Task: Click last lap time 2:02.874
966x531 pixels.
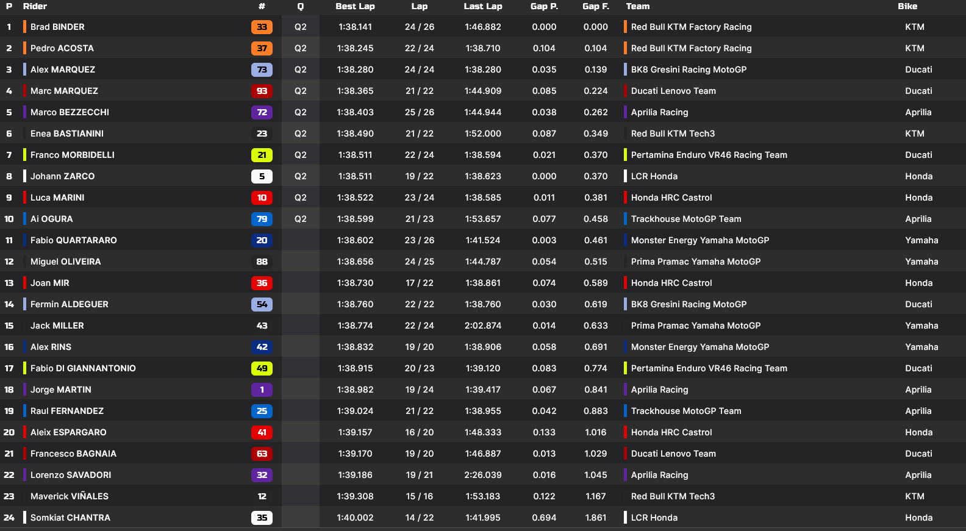Action: pyautogui.click(x=483, y=326)
